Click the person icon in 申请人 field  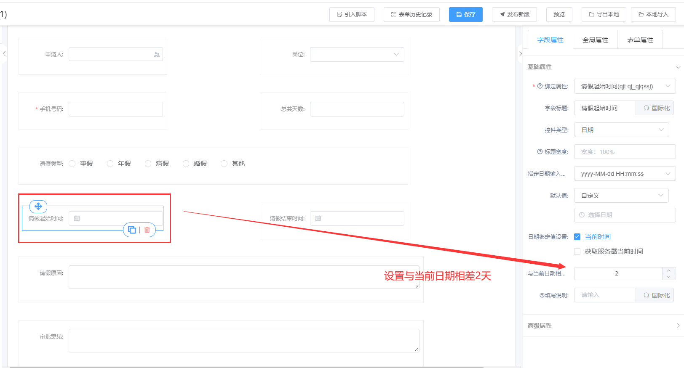point(157,55)
